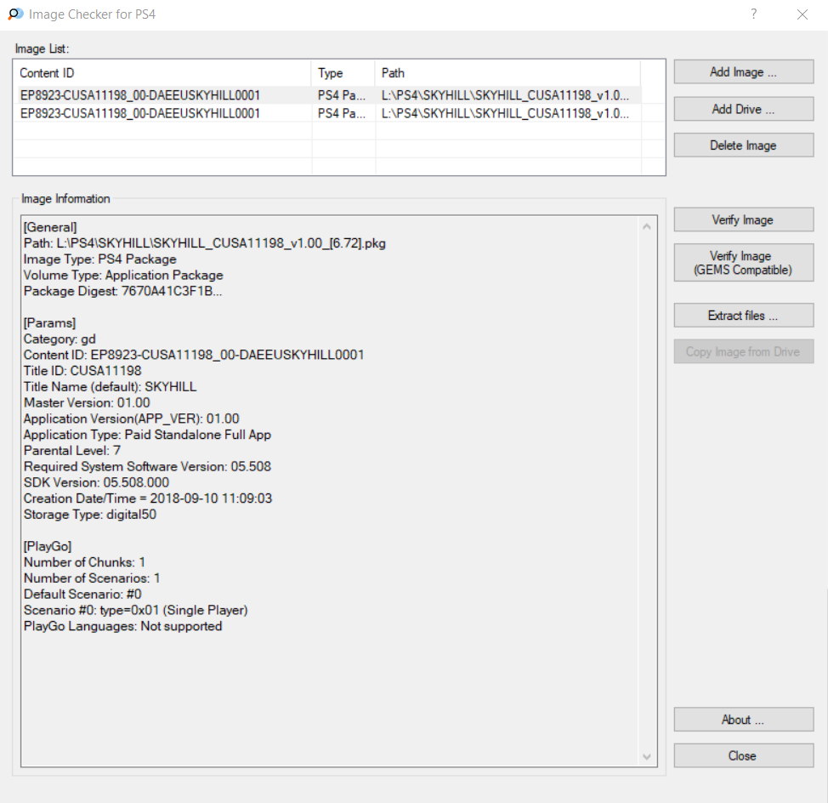This screenshot has width=828, height=803.
Task: Click the 'Parental Level: 7' line
Action: [x=71, y=450]
